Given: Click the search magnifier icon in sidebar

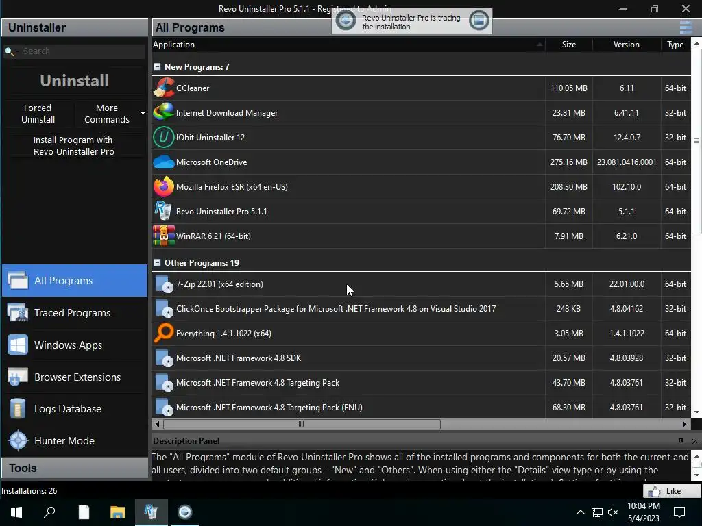Looking at the screenshot, I should [10, 51].
